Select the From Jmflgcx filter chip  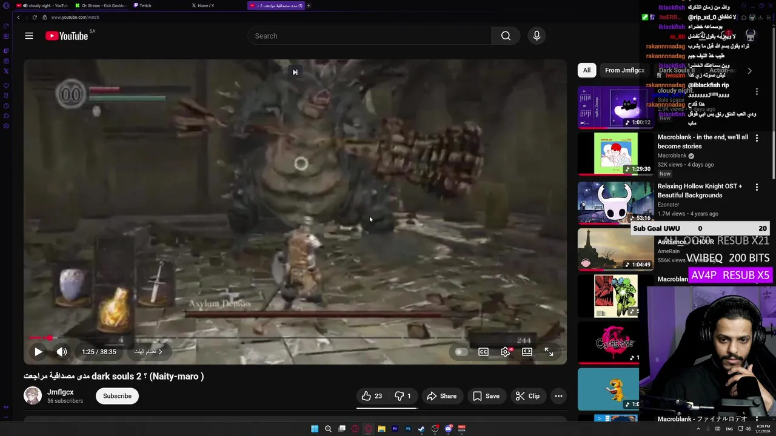click(624, 70)
